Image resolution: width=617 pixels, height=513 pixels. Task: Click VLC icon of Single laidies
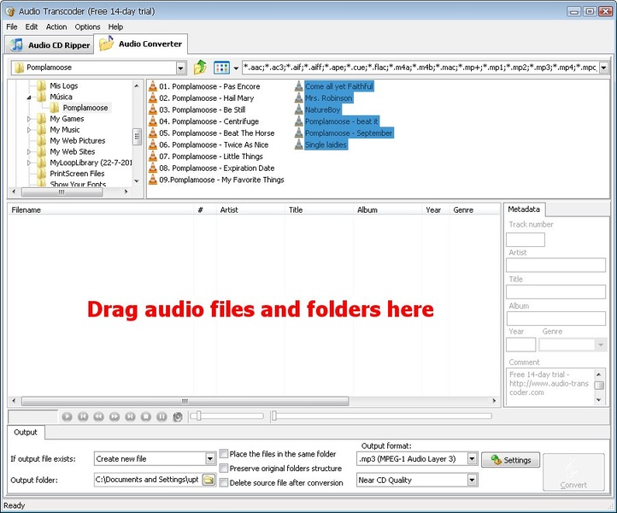point(298,144)
